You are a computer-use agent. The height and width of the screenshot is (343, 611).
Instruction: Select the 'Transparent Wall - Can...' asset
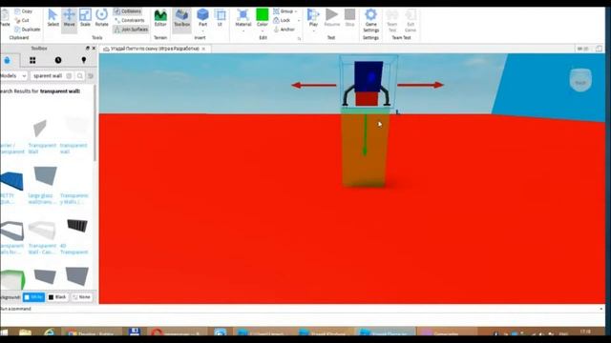click(42, 230)
